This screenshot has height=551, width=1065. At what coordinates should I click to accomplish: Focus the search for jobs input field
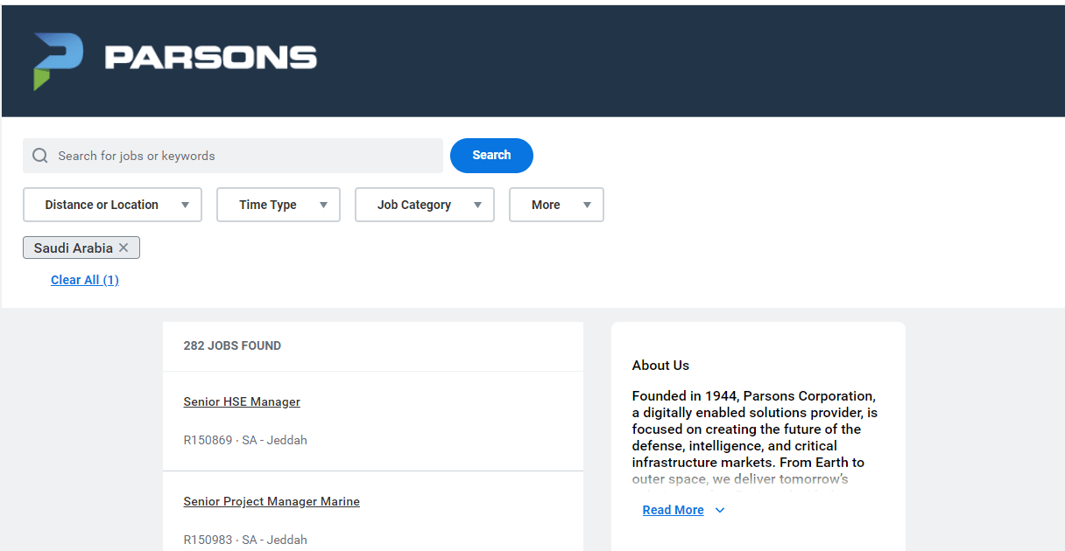coord(233,156)
